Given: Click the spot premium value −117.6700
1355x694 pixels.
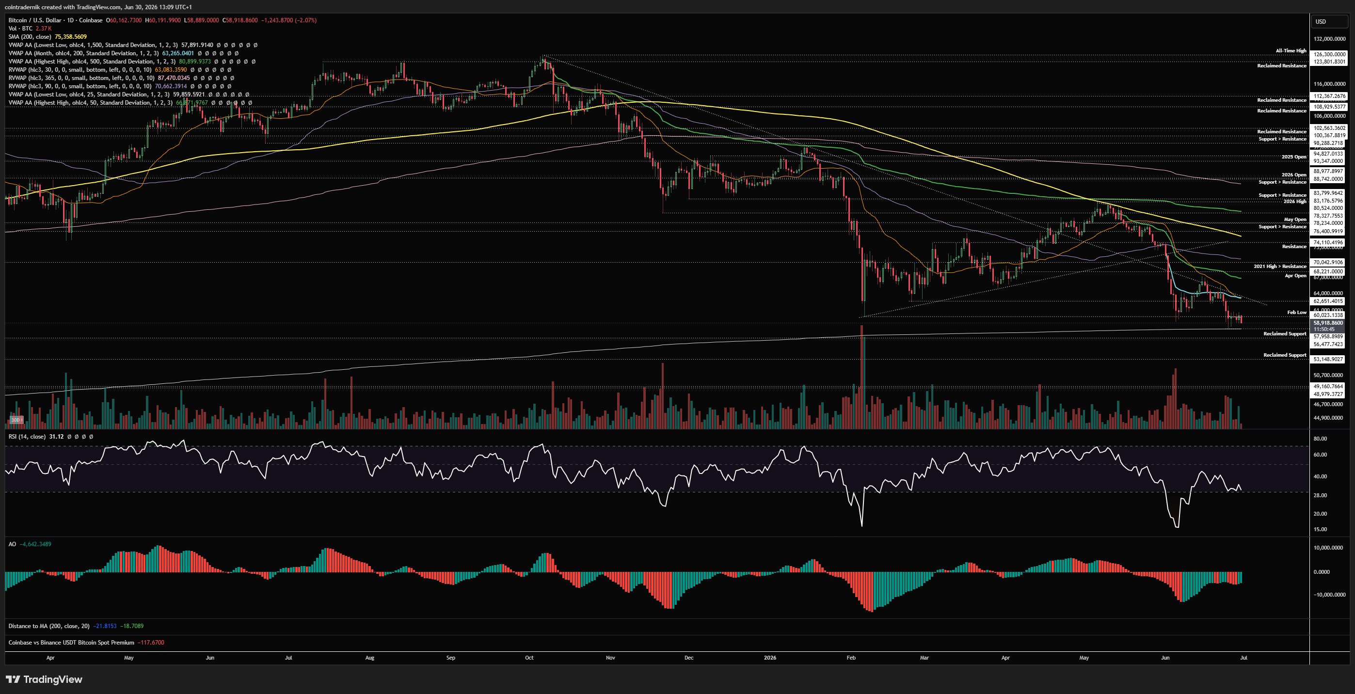Looking at the screenshot, I should pos(151,643).
